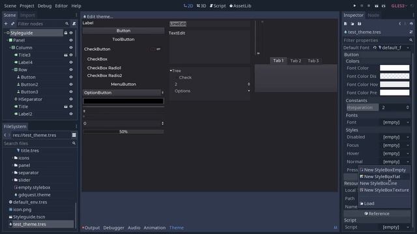Click the bottom panel expand icon
The image size is (417, 234).
(336, 227)
